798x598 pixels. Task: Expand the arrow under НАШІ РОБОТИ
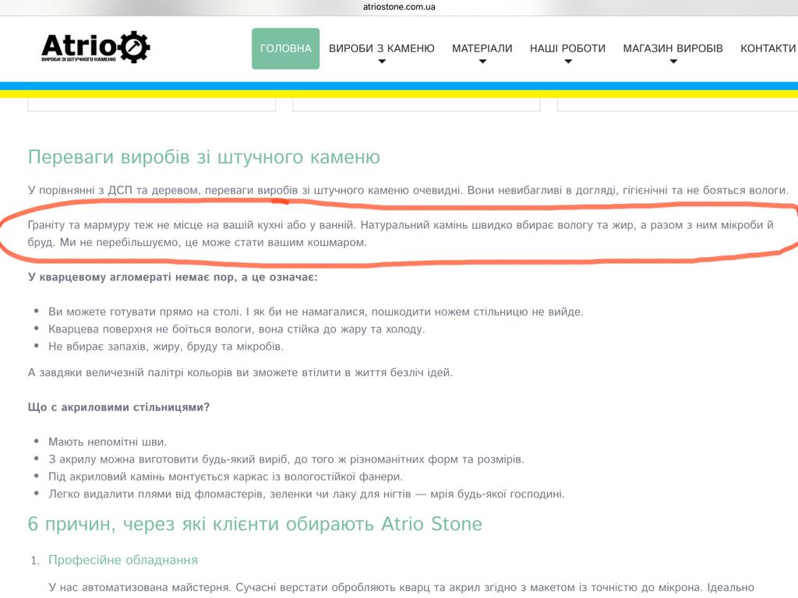(x=568, y=62)
